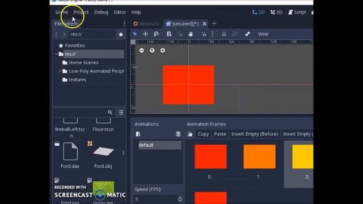Zoom in with the plus button
This screenshot has width=363, height=204.
pos(163,50)
